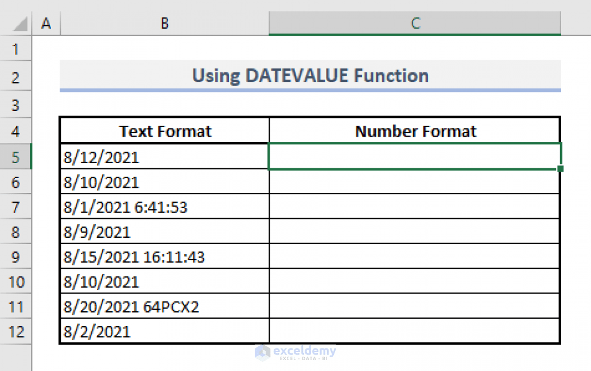Click the Using DATEVALUE Function title cell

310,75
